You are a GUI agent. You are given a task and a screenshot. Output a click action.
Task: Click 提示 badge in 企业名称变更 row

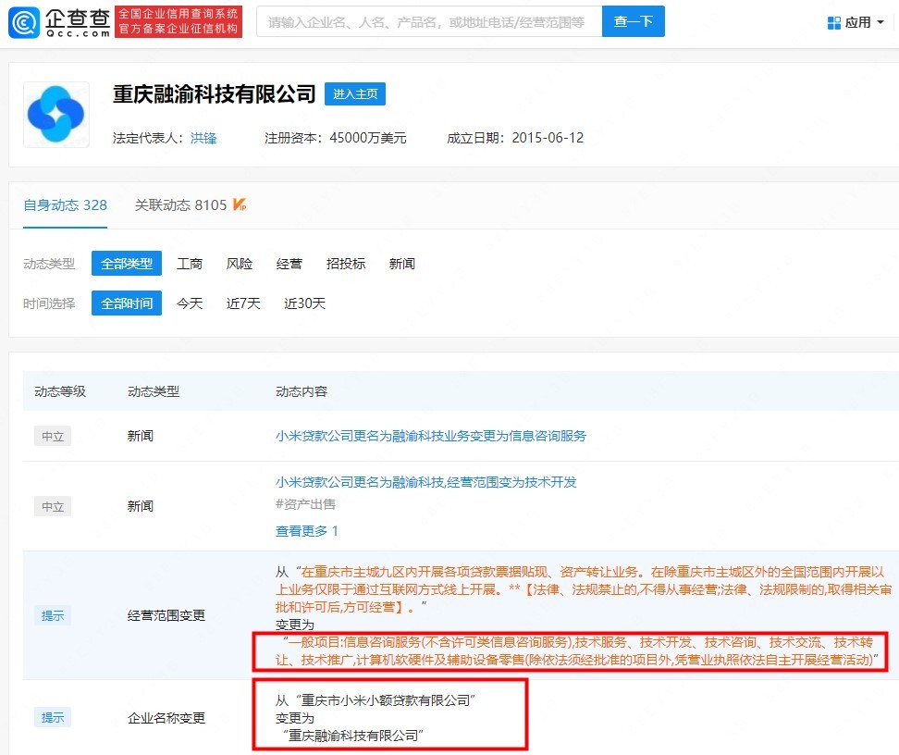53,718
